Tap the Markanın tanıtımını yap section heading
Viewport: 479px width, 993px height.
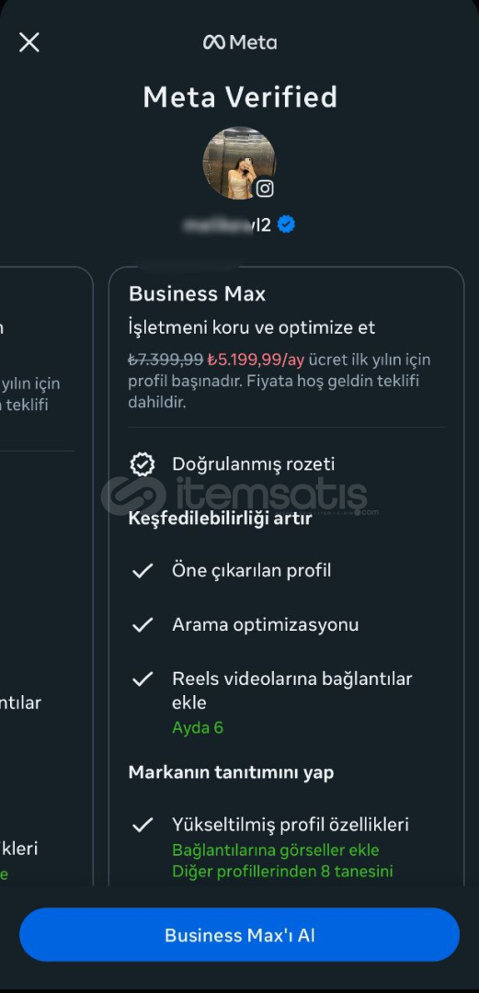[232, 772]
